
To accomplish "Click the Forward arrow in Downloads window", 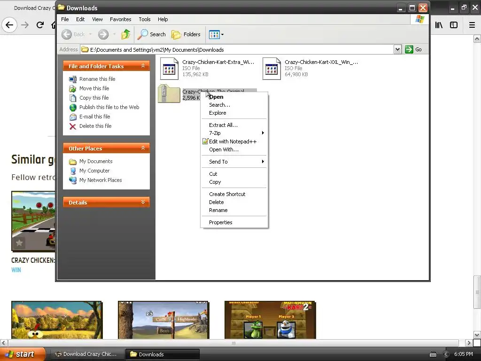I will (103, 34).
